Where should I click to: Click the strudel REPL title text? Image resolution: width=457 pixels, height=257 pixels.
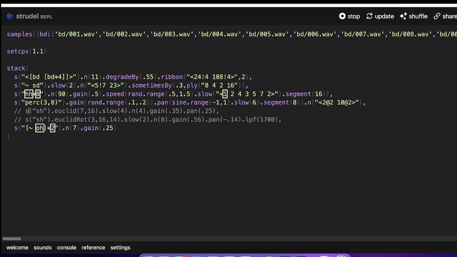click(x=34, y=16)
